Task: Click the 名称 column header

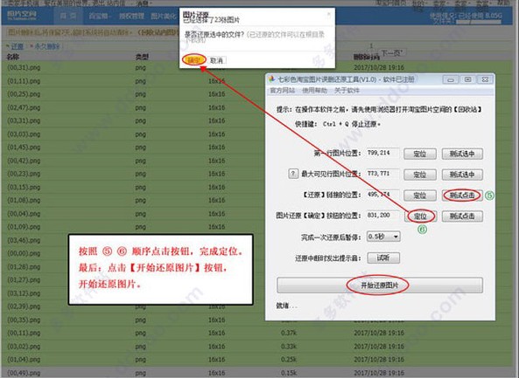Action: (12, 57)
